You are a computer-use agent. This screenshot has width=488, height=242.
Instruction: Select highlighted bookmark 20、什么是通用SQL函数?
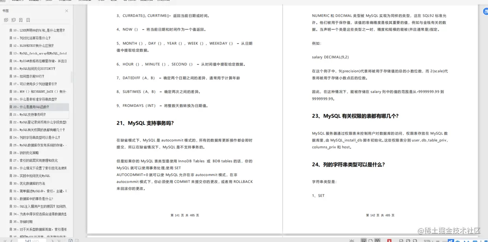(x=39, y=107)
